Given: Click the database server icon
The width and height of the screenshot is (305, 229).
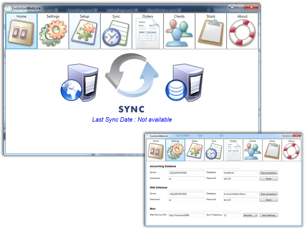Looking at the screenshot, I should pos(184,82).
